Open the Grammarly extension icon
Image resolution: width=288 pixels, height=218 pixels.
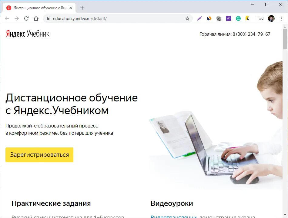(238, 18)
